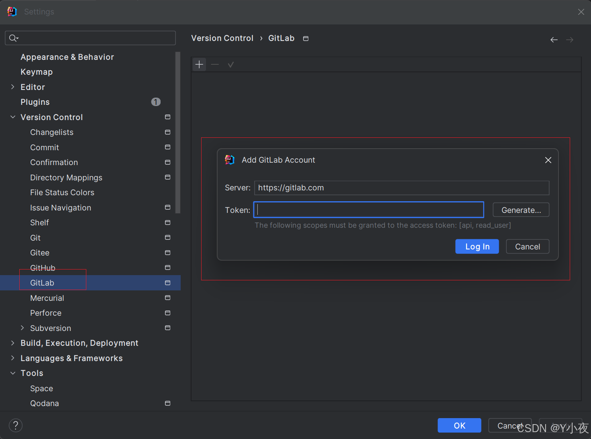This screenshot has height=439, width=591.
Task: Click Log In button in dialog
Action: (477, 247)
